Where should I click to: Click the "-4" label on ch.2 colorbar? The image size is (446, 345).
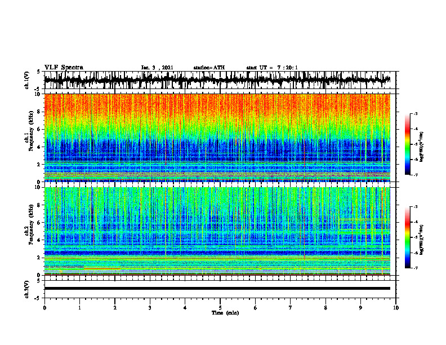[416, 222]
